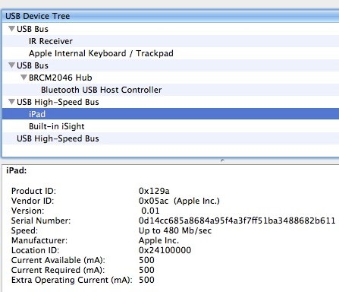This screenshot has height=292, width=339.
Task: Click the Vendor ID value 0x05ac (Apple Inc.)
Action: [179, 201]
